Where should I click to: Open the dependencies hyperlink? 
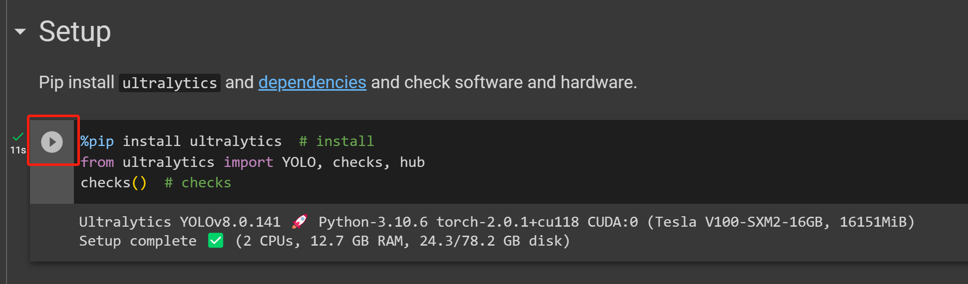(312, 82)
